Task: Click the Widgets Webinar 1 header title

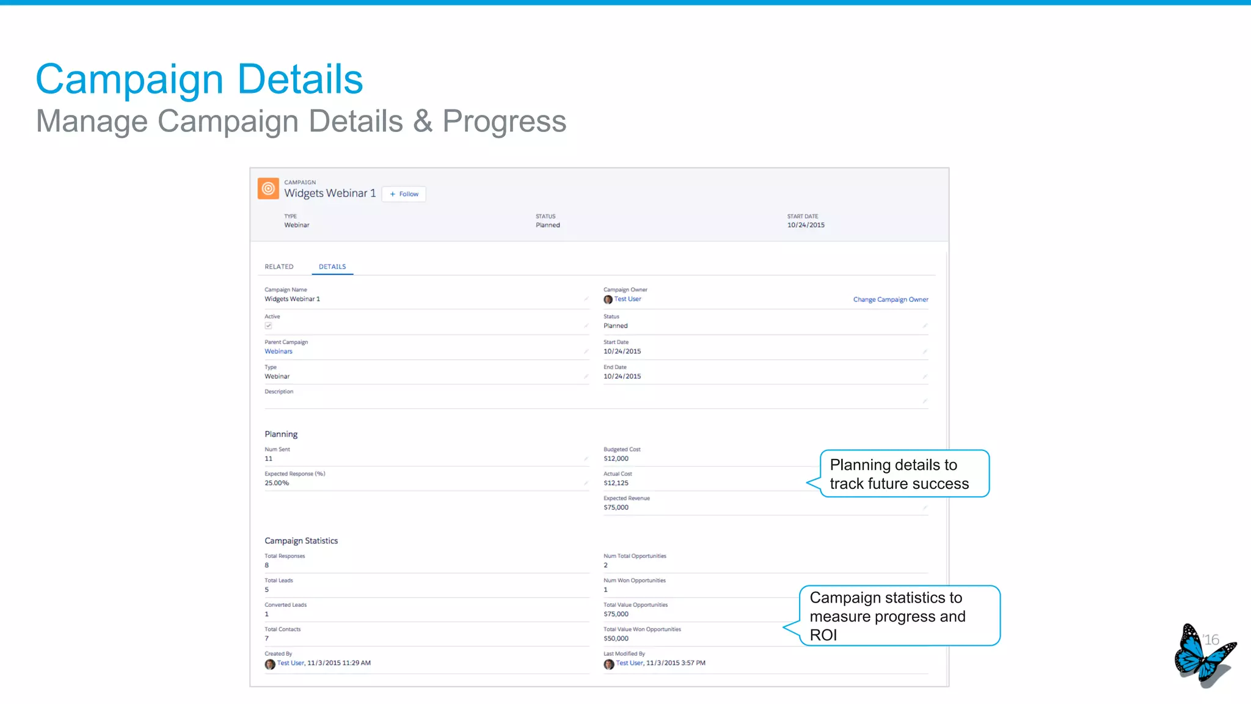Action: click(x=330, y=193)
